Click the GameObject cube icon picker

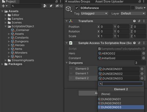[69, 9]
